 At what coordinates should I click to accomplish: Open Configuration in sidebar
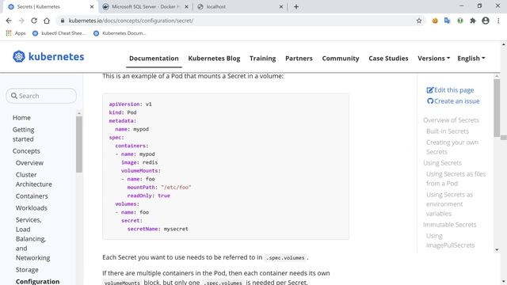pos(37,282)
